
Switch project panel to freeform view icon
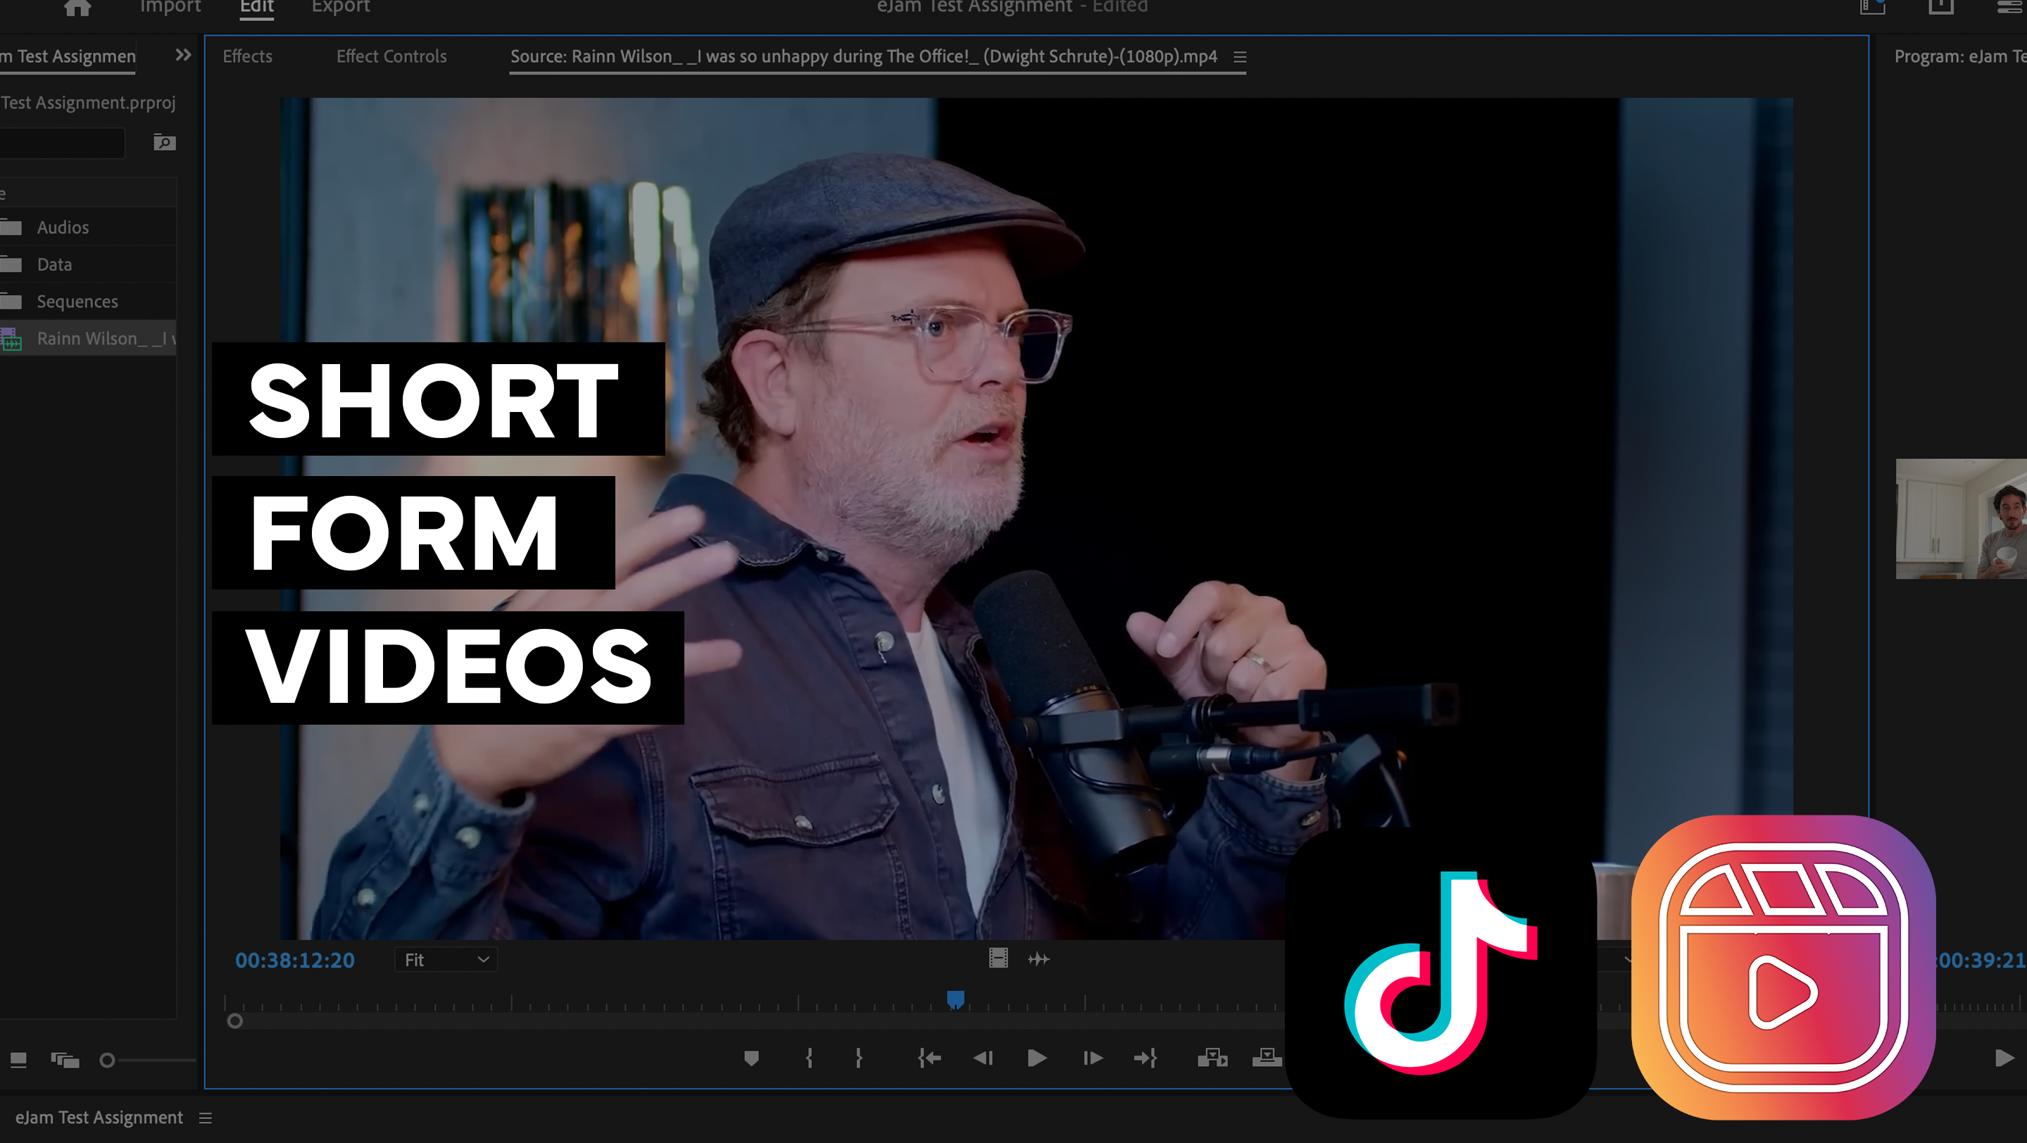coord(65,1061)
